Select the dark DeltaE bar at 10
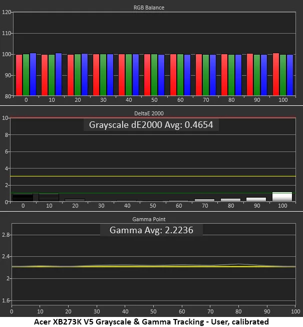This screenshot has height=327, width=303. tap(49, 198)
